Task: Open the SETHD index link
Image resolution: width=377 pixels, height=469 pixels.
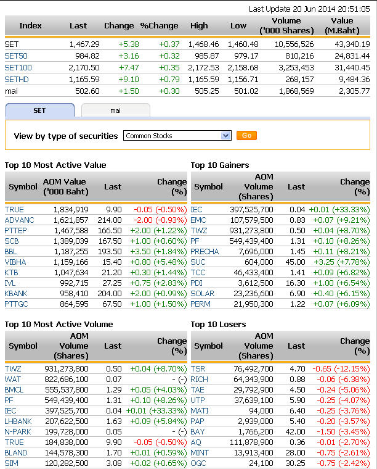Action: point(17,80)
